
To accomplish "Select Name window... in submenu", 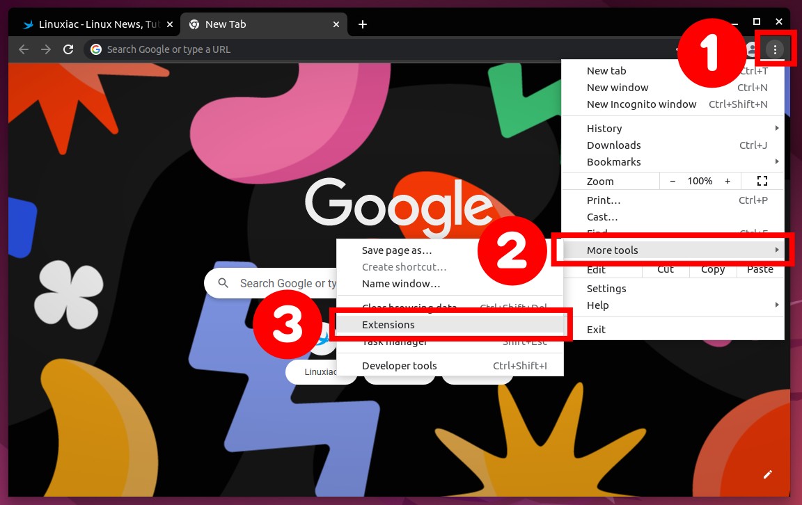I will (x=450, y=284).
